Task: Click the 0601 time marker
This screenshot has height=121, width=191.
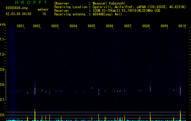Action: click(x=20, y=26)
